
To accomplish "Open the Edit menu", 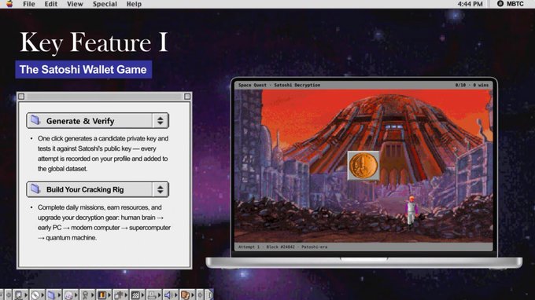I will tap(51, 4).
